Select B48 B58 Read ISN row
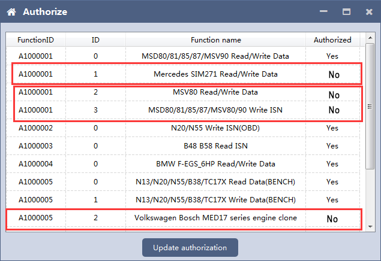Image resolution: width=381 pixels, height=261 pixels. click(x=183, y=146)
